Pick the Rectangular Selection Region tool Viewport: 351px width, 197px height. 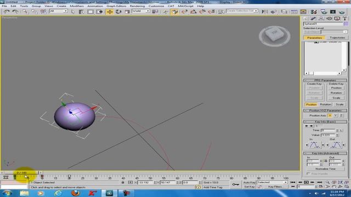coord(90,11)
